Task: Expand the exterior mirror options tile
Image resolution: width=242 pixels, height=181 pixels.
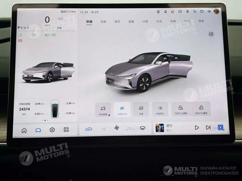Action: click(103, 109)
